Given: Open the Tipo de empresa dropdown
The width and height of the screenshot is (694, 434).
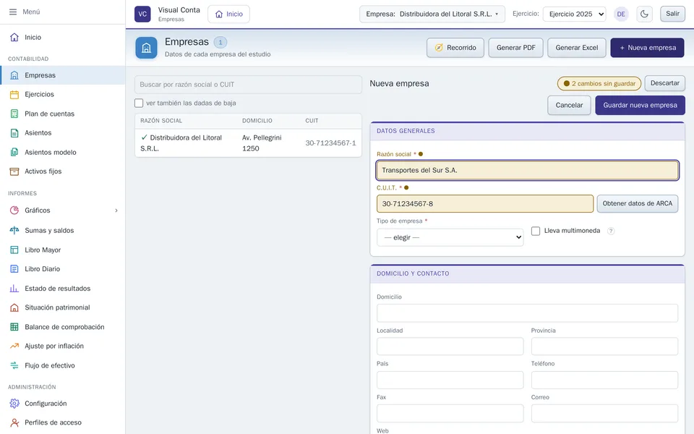Looking at the screenshot, I should (450, 237).
